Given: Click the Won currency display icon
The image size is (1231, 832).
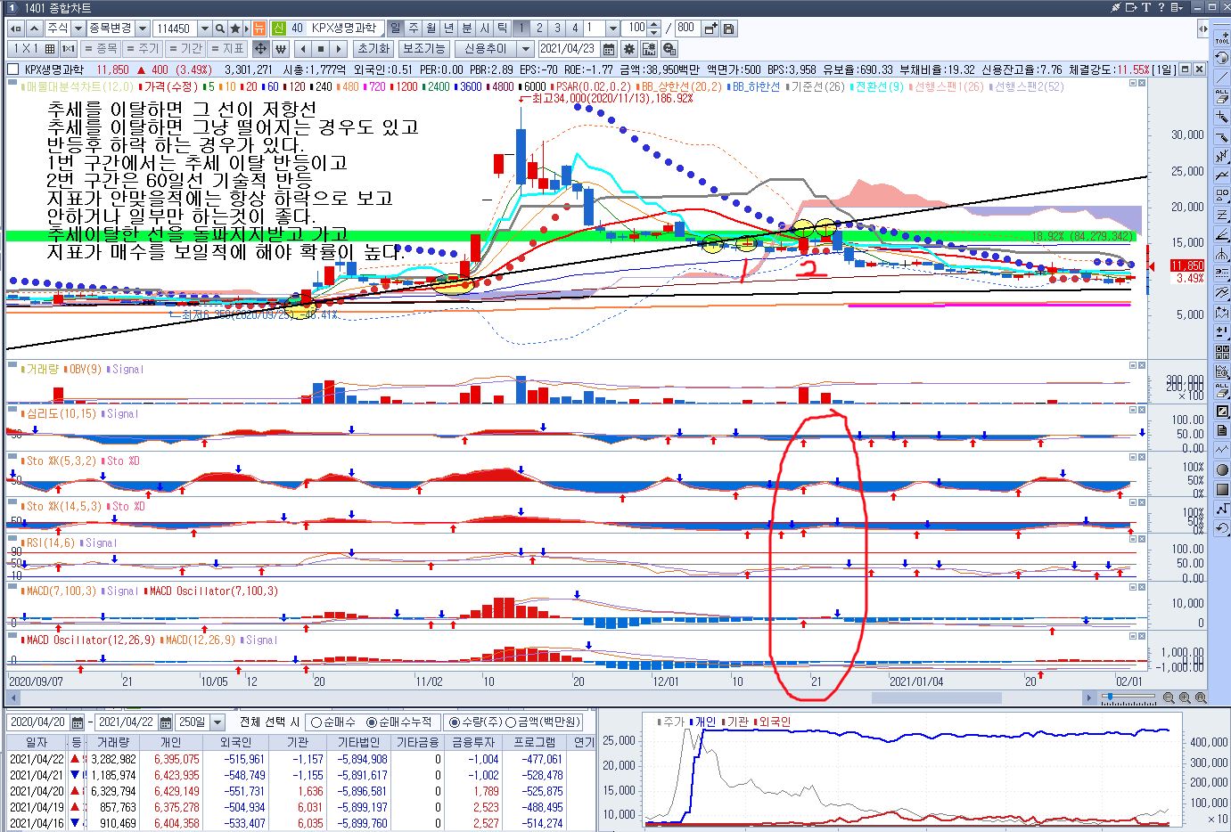Looking at the screenshot, I should [x=281, y=49].
